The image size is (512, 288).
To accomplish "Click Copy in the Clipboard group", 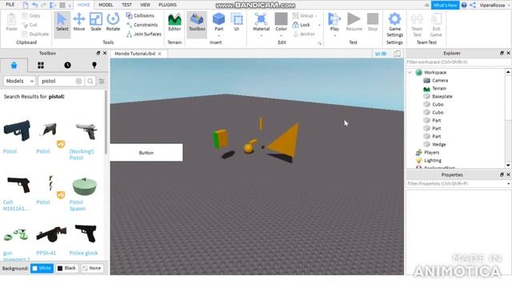I will pos(31,16).
